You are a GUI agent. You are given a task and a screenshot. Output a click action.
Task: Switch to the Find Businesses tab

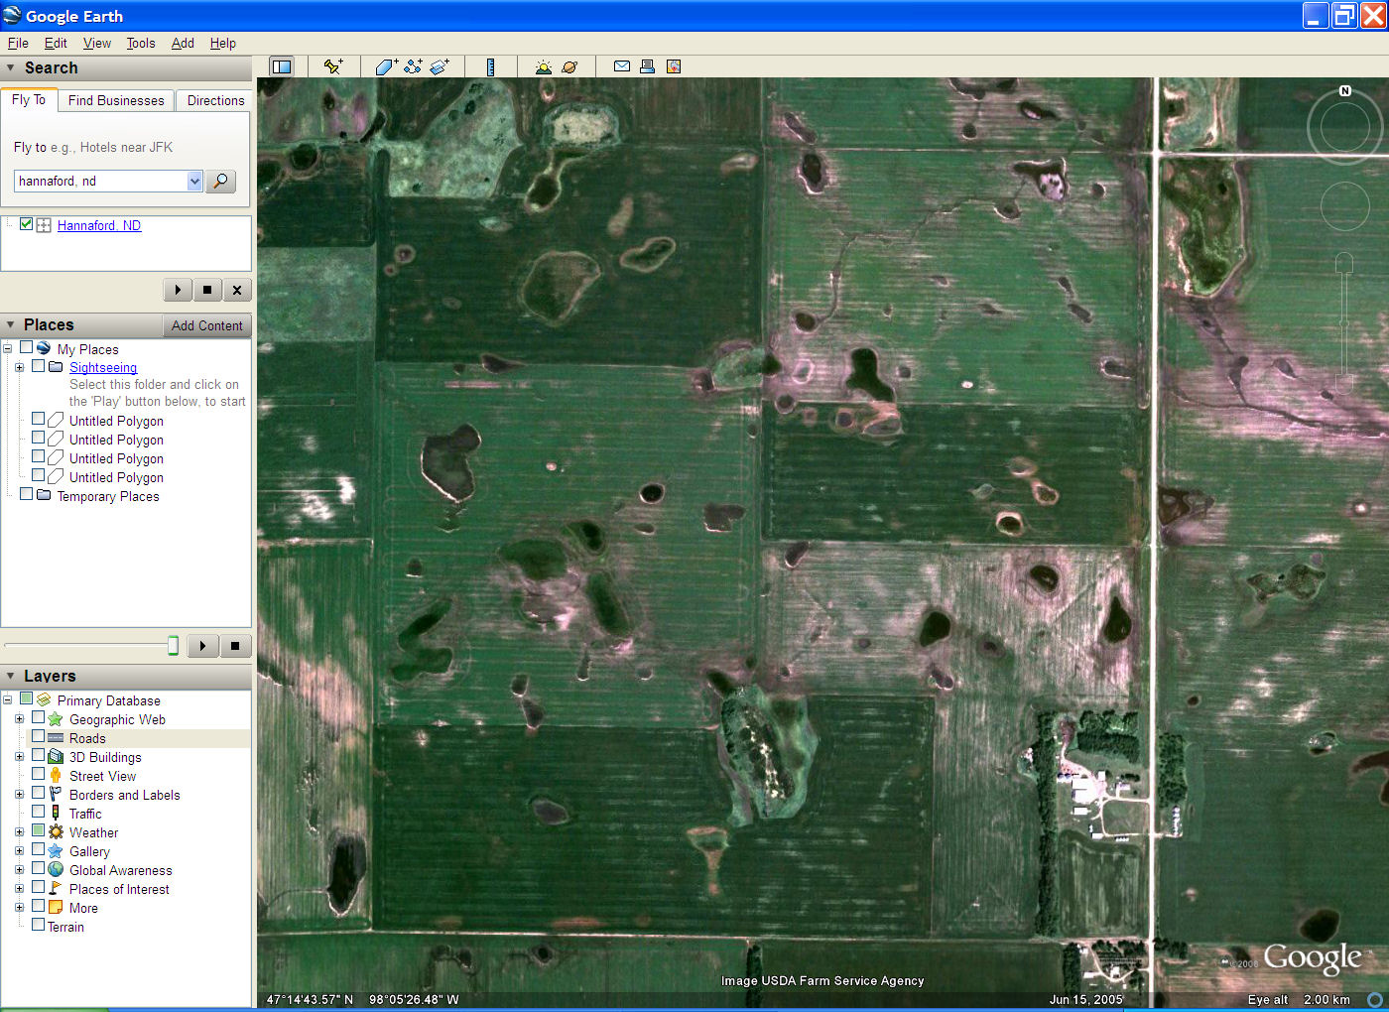[116, 100]
